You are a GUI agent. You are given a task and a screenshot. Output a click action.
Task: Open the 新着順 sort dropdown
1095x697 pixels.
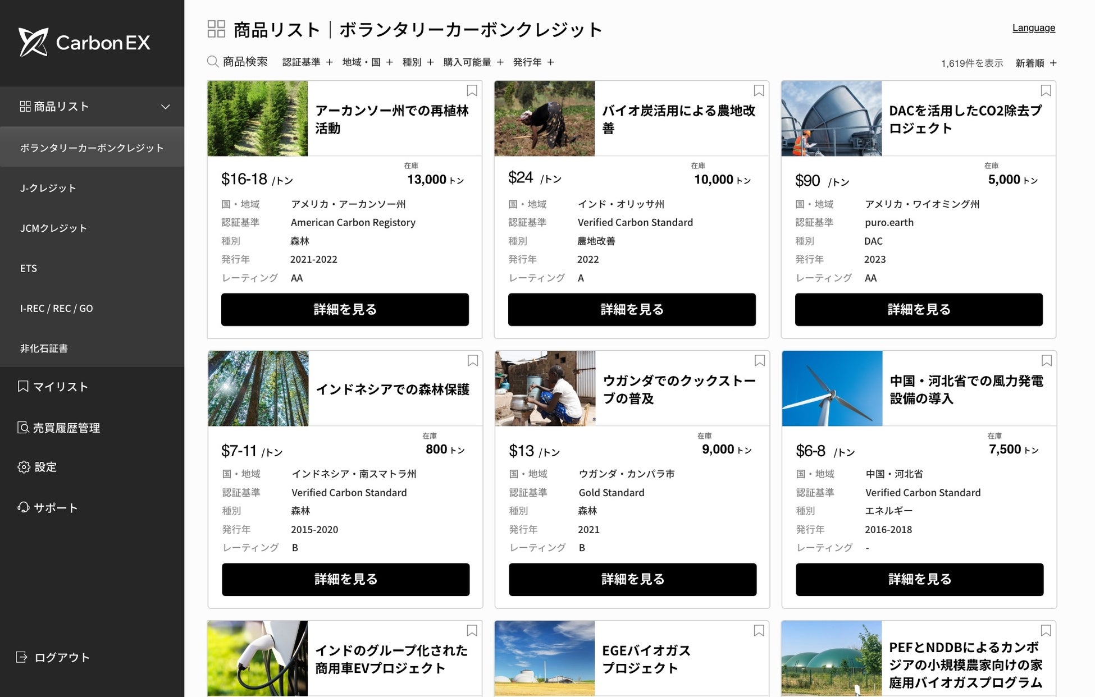click(1036, 63)
